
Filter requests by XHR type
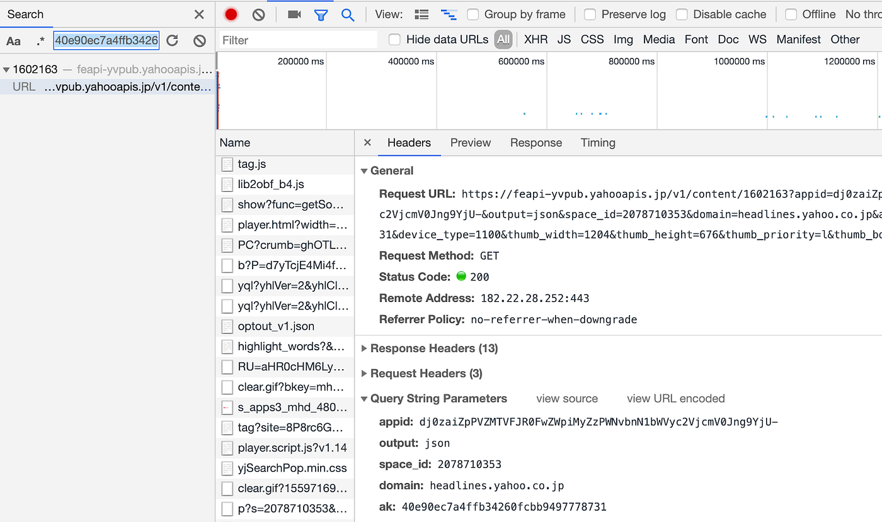pyautogui.click(x=535, y=39)
